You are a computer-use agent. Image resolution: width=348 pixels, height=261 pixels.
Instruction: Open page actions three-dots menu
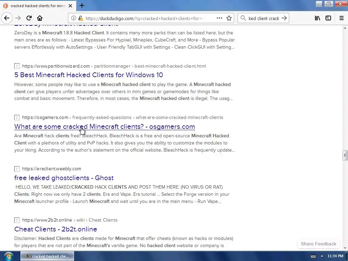(x=219, y=18)
